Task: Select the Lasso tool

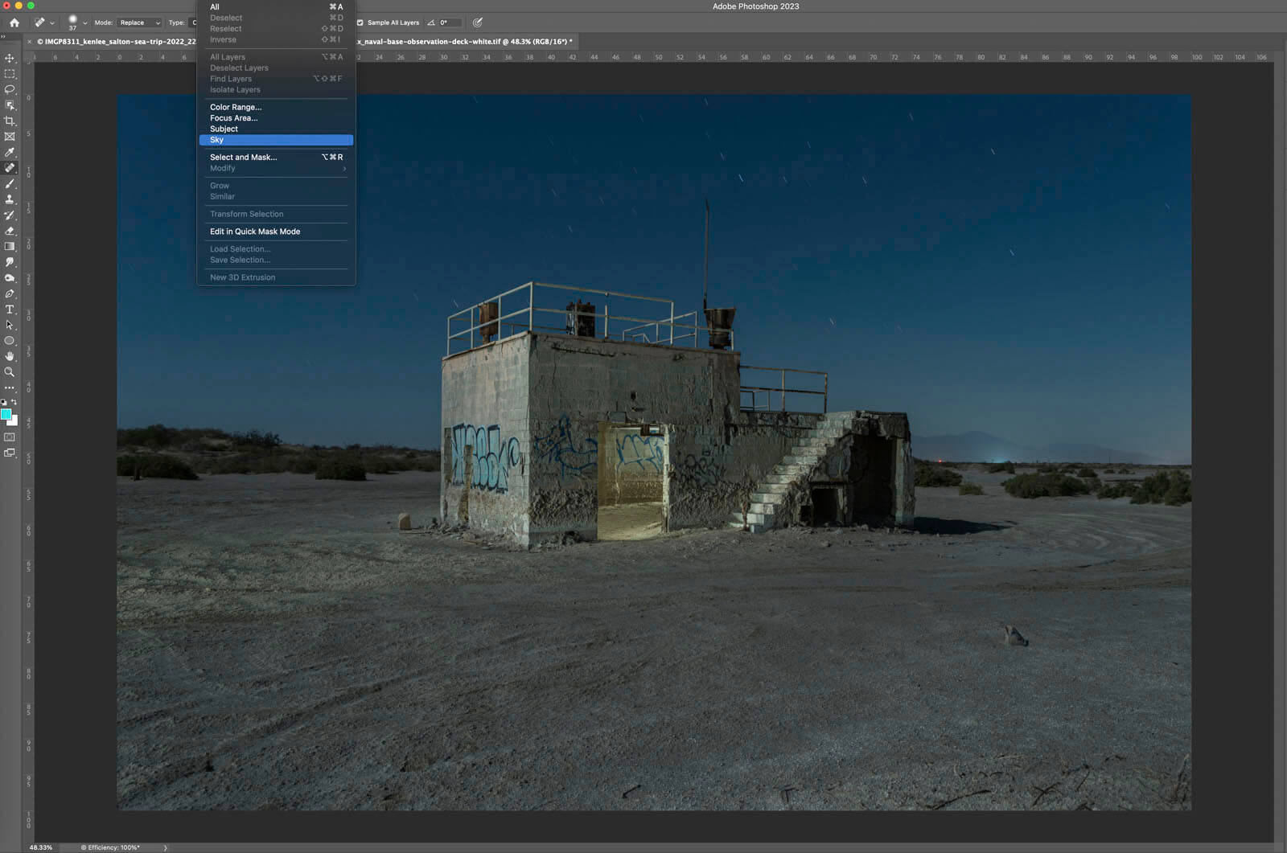Action: point(10,89)
